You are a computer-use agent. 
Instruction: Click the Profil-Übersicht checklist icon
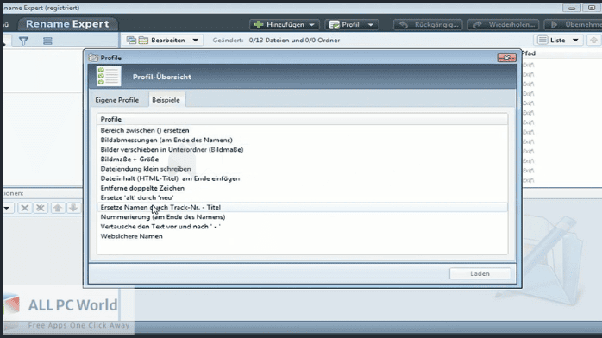pyautogui.click(x=109, y=76)
